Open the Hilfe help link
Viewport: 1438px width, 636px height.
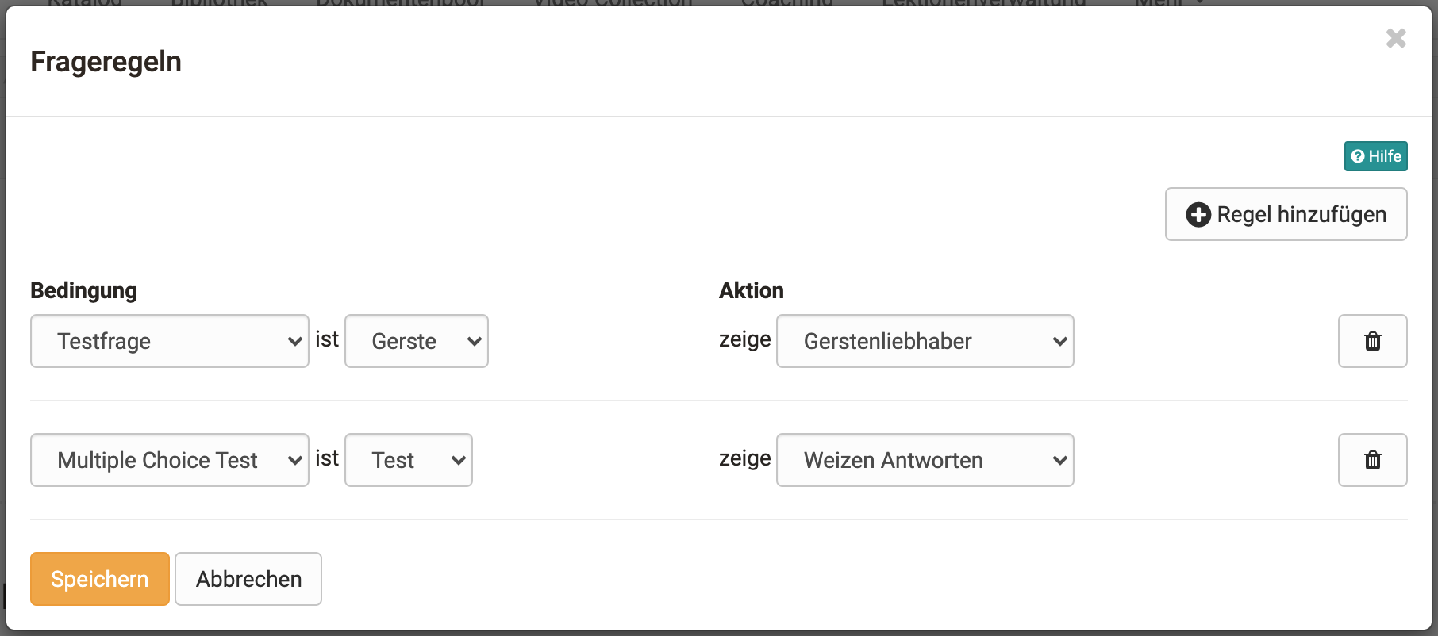click(x=1375, y=156)
